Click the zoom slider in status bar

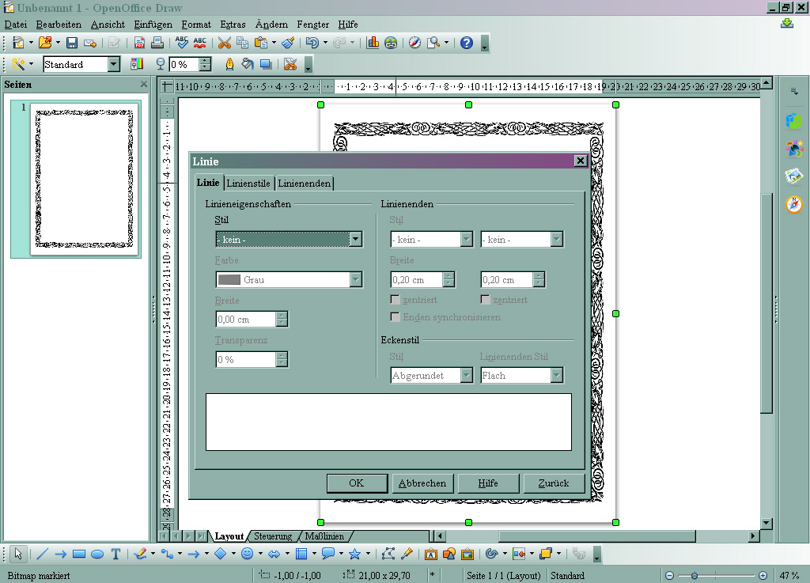716,575
